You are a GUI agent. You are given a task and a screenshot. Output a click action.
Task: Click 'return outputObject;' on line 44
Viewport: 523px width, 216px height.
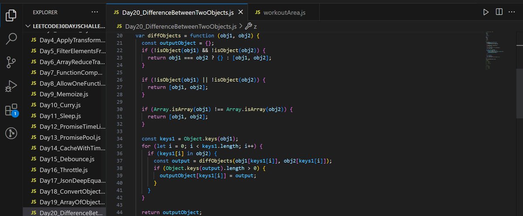pos(172,212)
